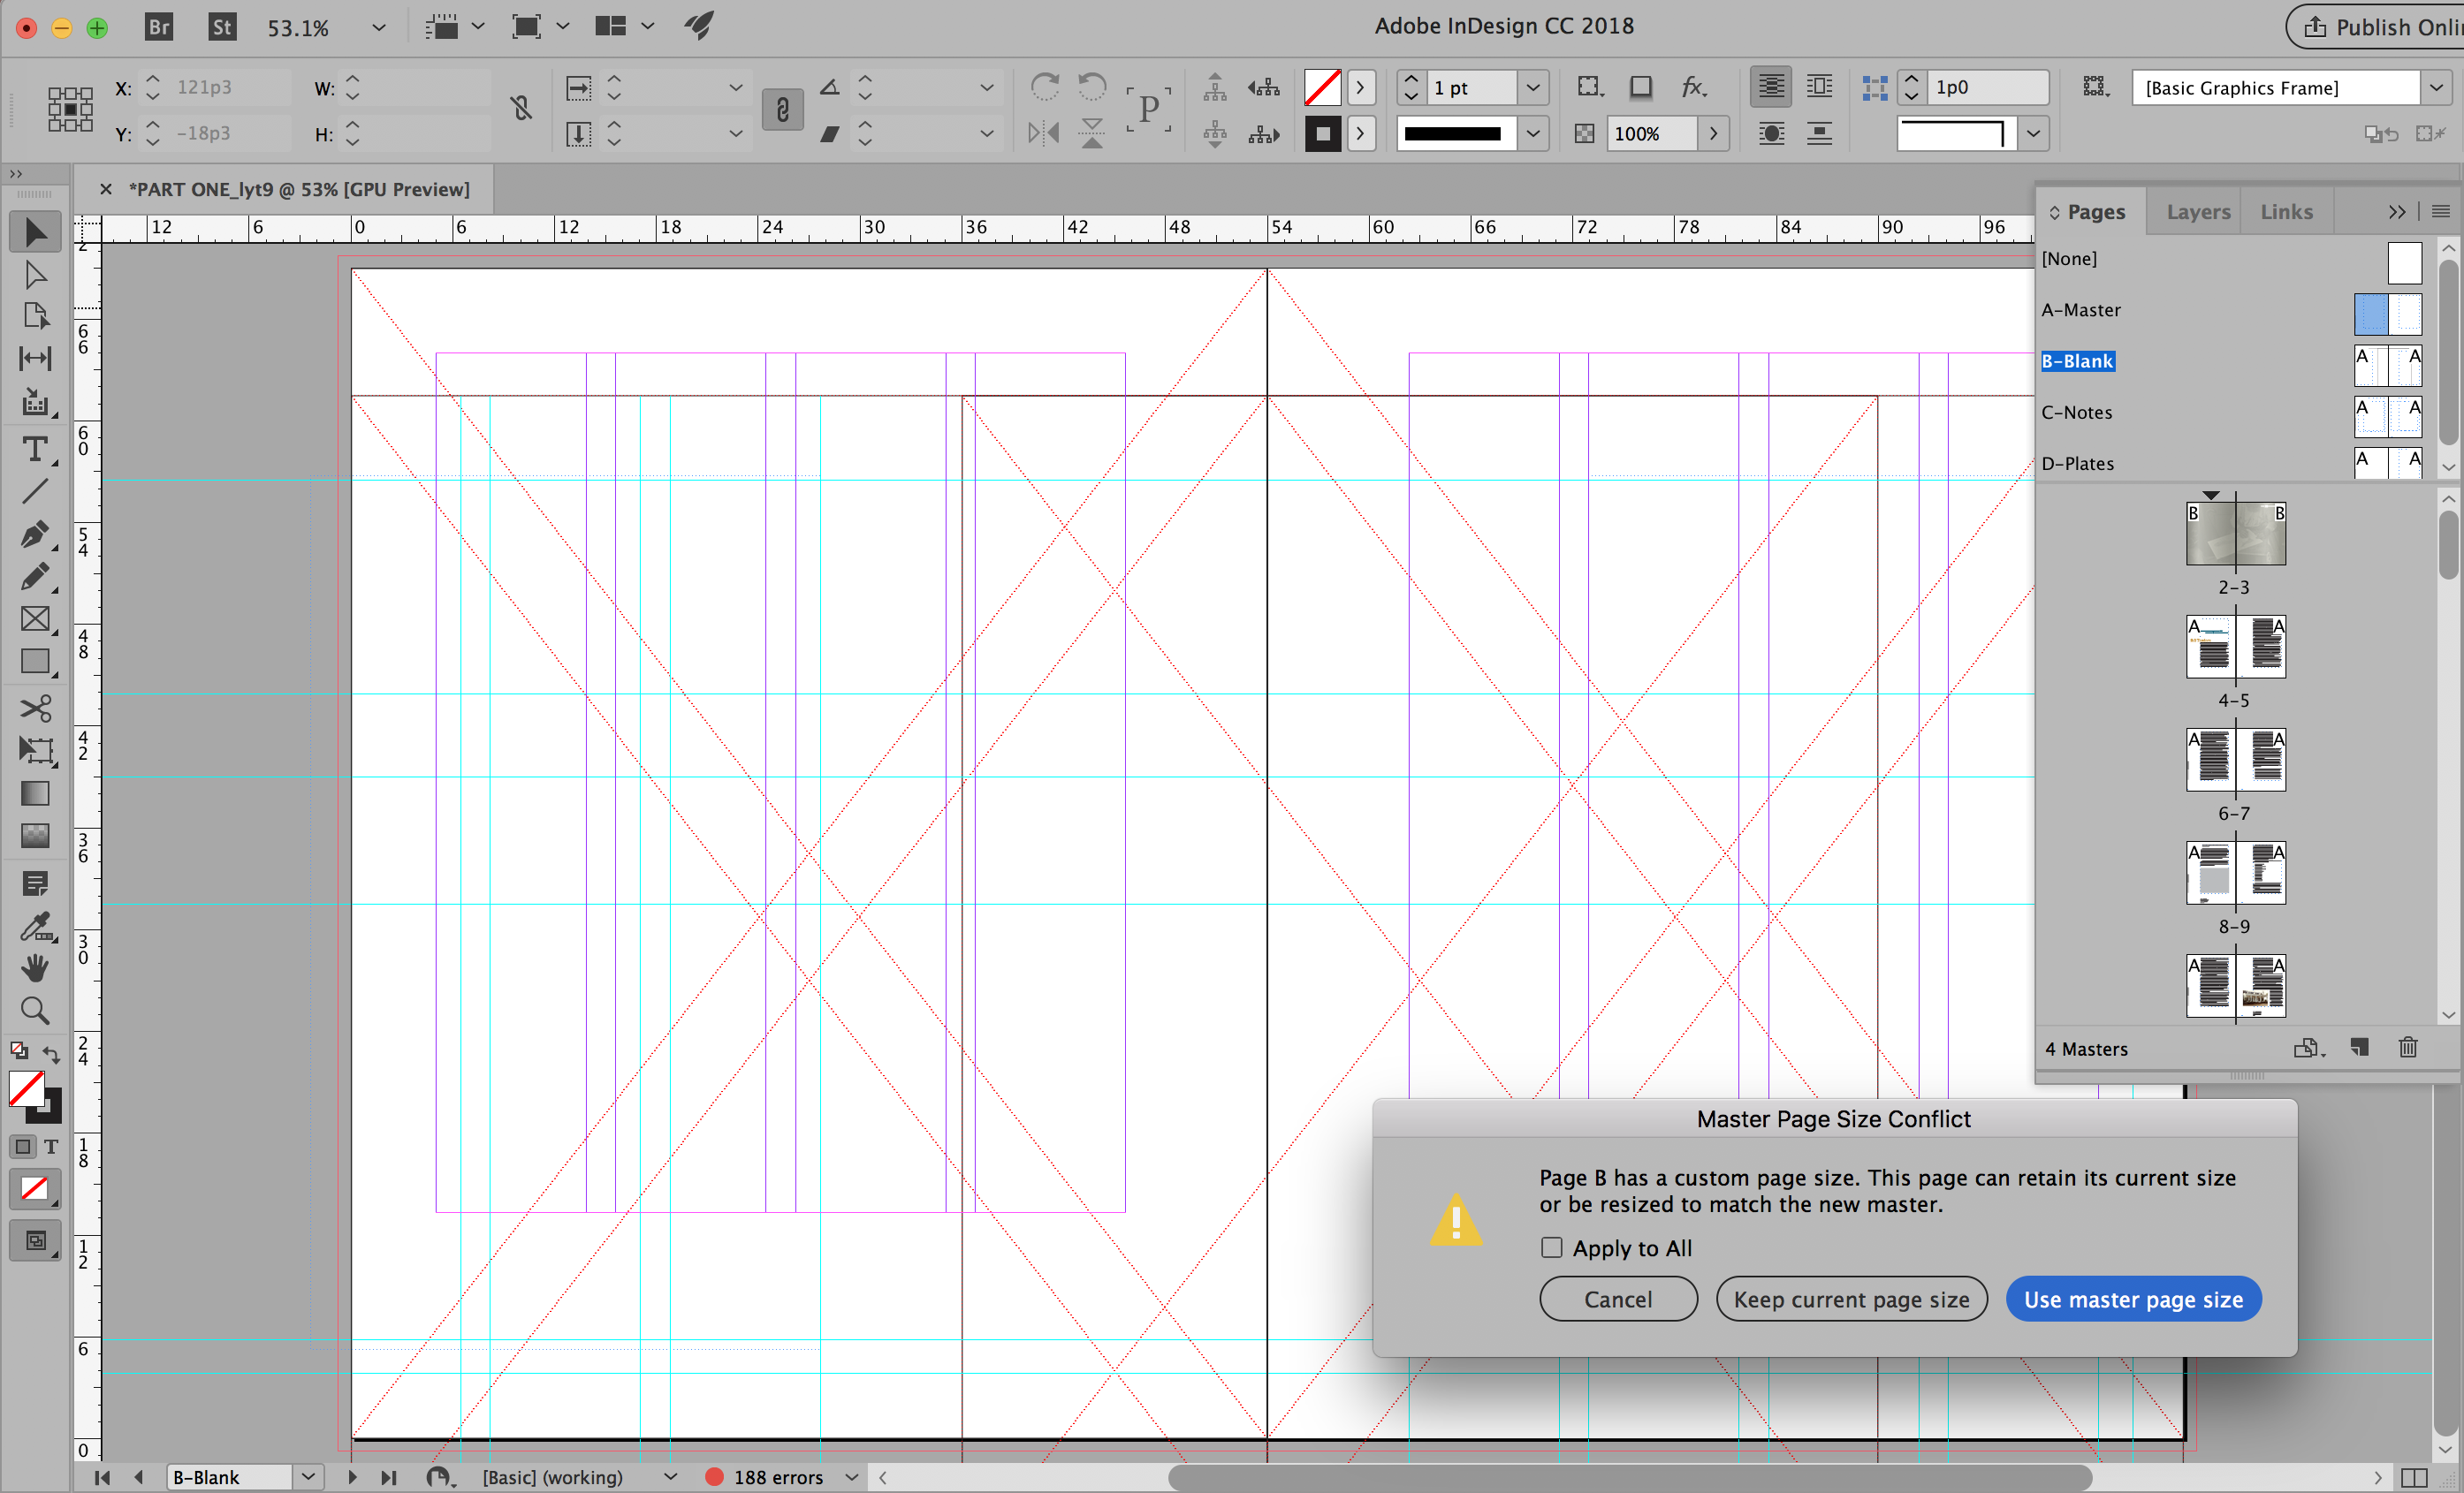Select the Rectangle Frame tool
Screen dimensions: 2464x1493
point(35,618)
